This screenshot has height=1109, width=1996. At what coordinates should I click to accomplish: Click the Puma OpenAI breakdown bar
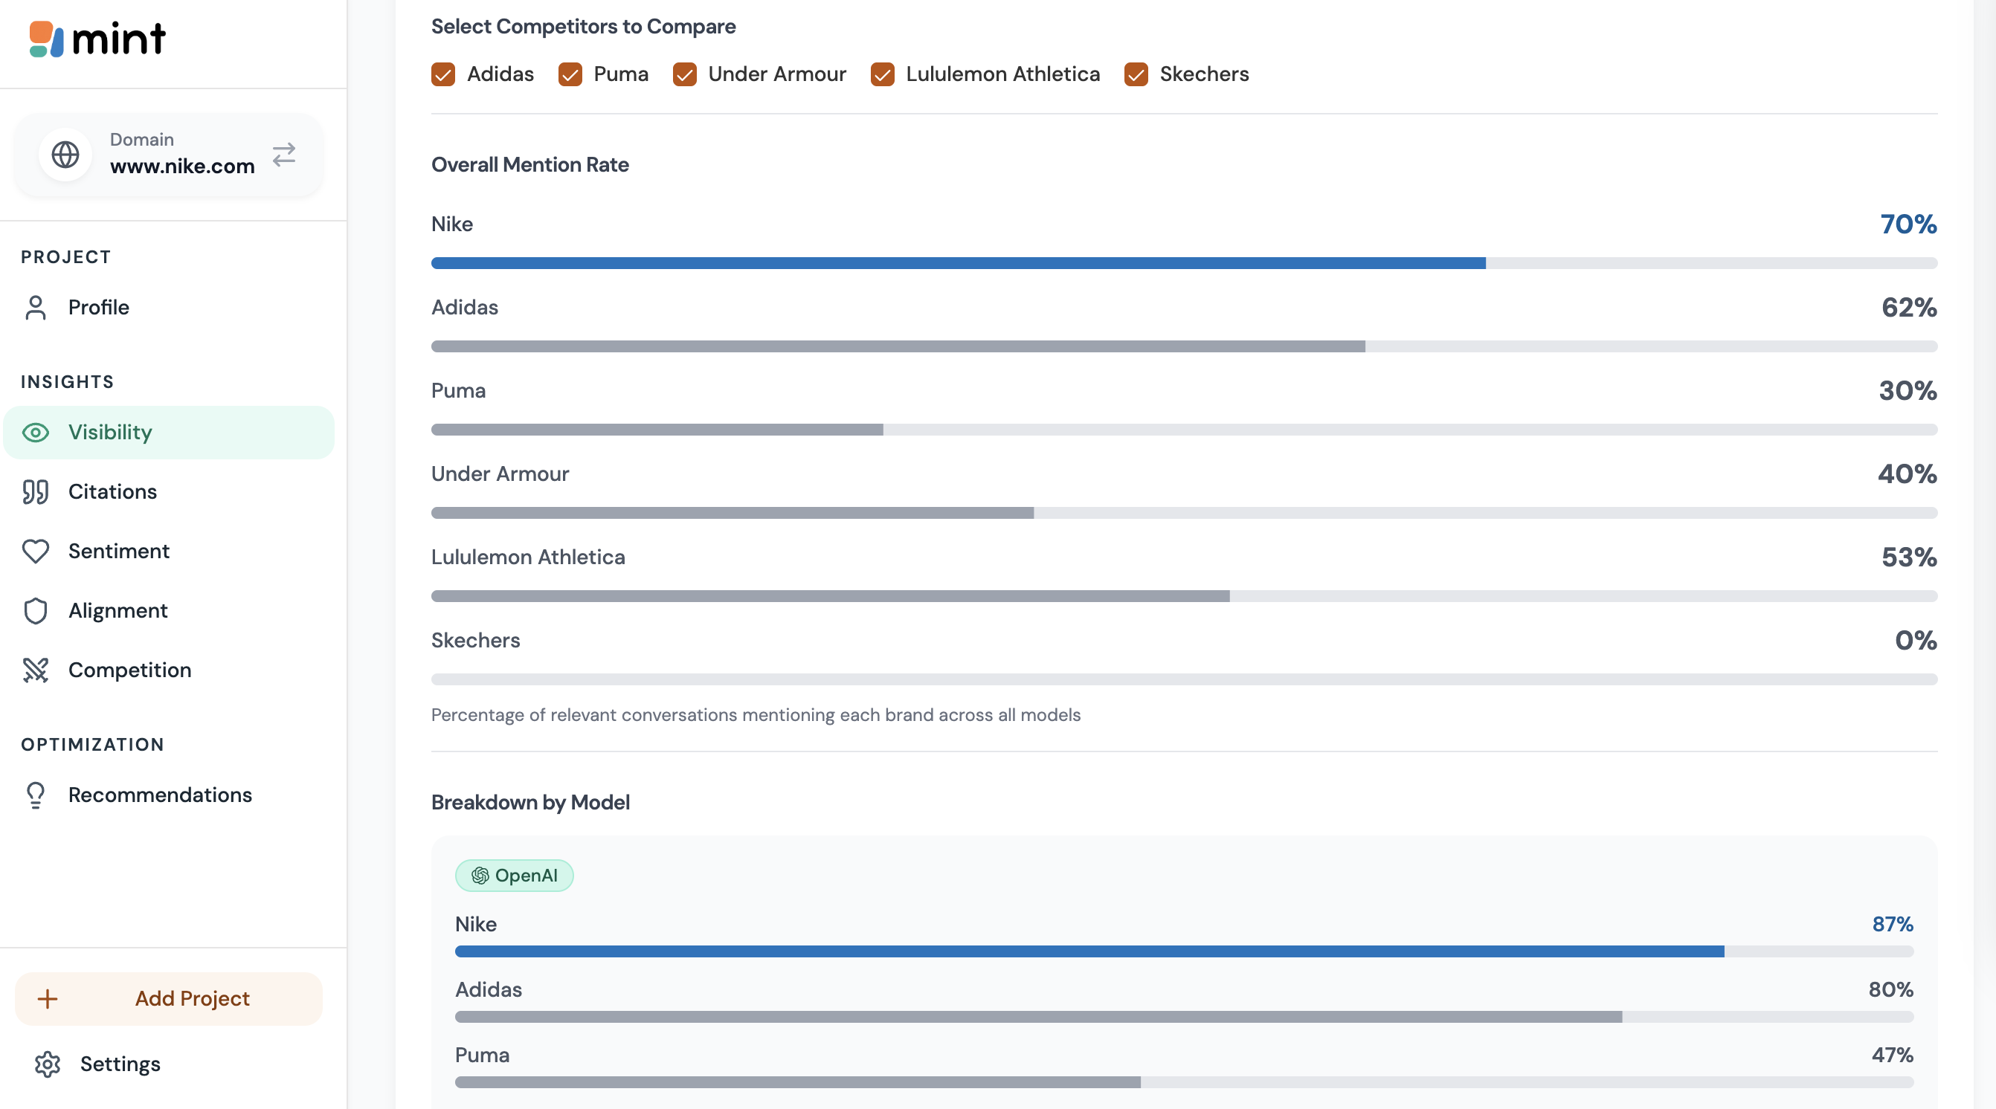1184,1083
